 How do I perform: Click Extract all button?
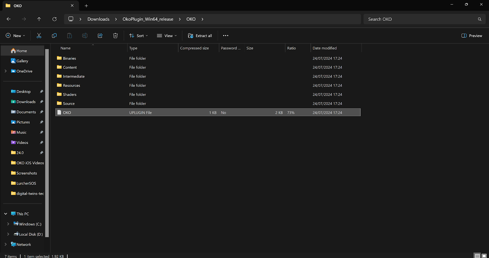(x=200, y=36)
